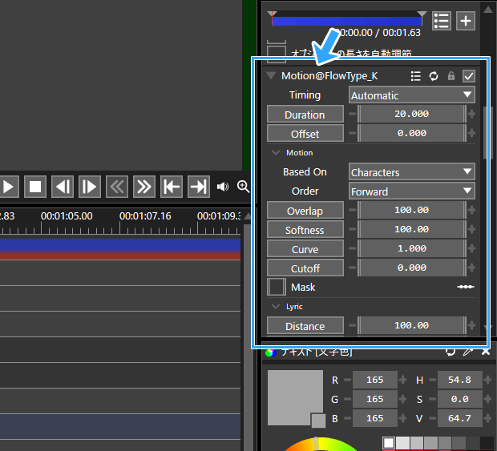The width and height of the screenshot is (497, 451).
Task: Open the Timing dropdown
Action: tap(412, 95)
